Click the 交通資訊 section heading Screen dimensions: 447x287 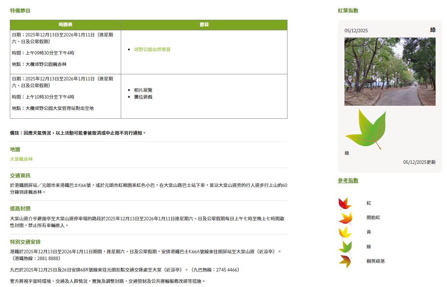tap(20, 176)
